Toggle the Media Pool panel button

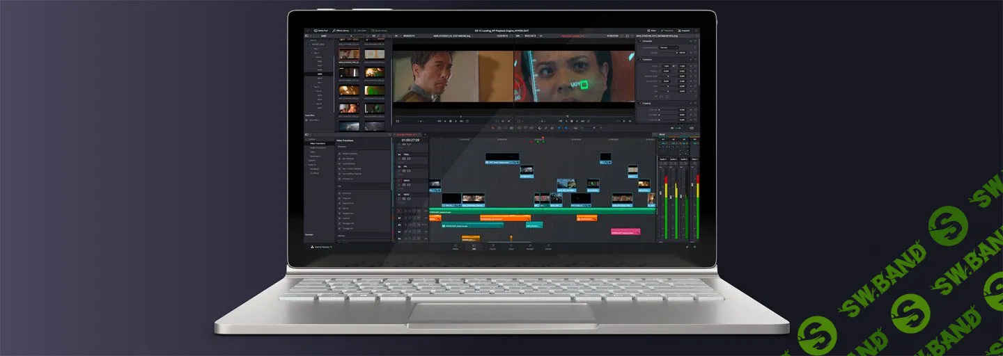pos(320,31)
